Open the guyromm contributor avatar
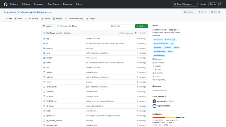The image size is (226, 127). click(154, 101)
